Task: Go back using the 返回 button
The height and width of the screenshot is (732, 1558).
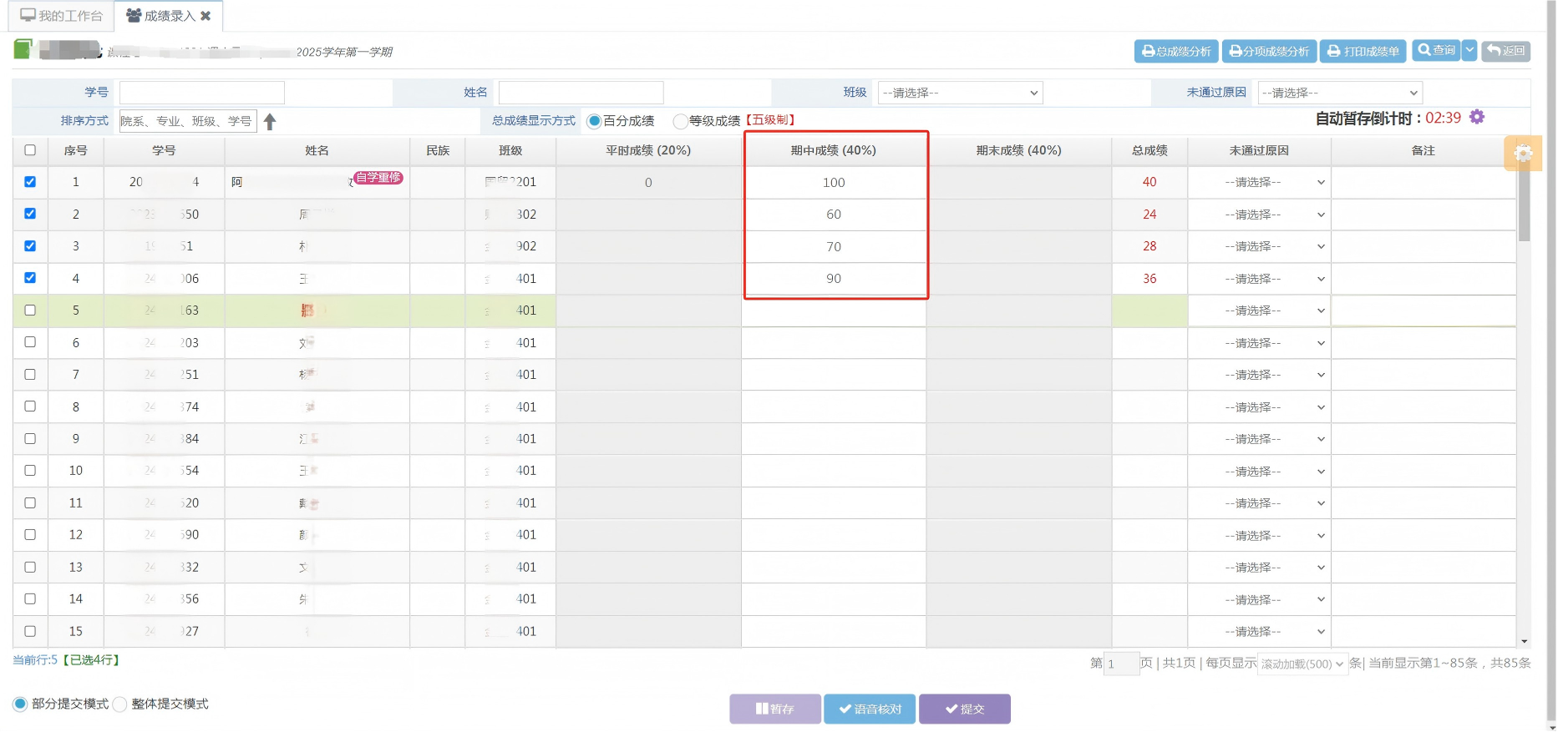Action: [1506, 51]
